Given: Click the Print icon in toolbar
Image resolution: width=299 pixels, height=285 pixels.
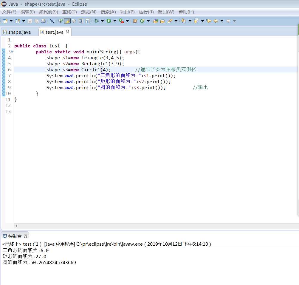Looking at the screenshot, I should pyautogui.click(x=44, y=21).
